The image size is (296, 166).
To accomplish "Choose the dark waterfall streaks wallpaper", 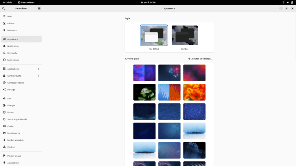I will tap(194, 150).
